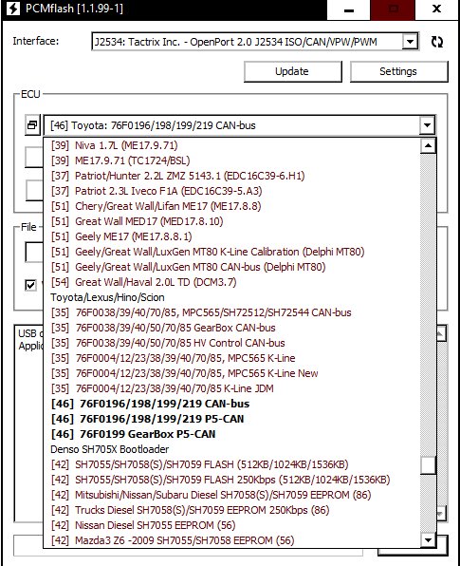Image resolution: width=460 pixels, height=566 pixels.
Task: Click the dropdown list scroll up arrow
Action: pos(428,146)
